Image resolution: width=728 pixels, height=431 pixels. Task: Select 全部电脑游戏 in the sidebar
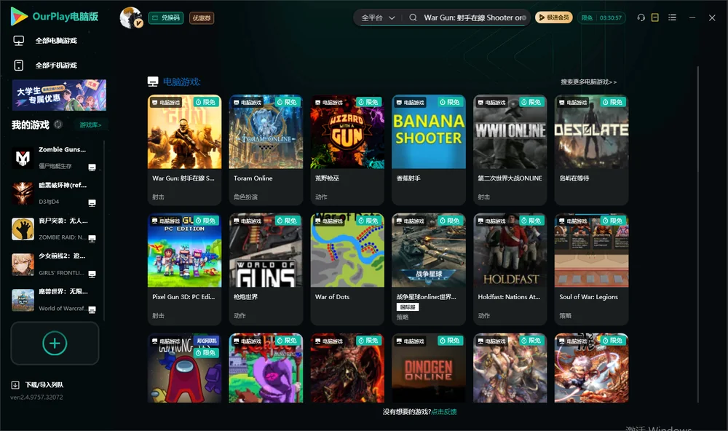coord(56,41)
